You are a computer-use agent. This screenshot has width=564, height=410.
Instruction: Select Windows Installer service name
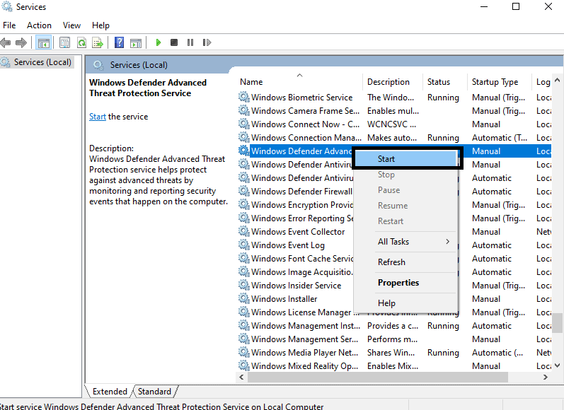(284, 299)
